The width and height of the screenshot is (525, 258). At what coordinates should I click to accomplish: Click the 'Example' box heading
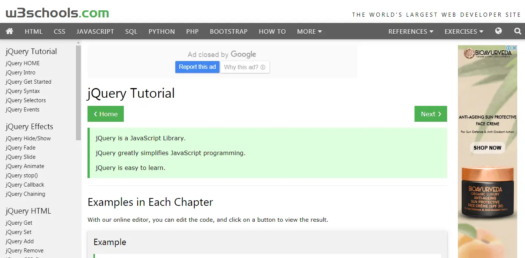110,242
